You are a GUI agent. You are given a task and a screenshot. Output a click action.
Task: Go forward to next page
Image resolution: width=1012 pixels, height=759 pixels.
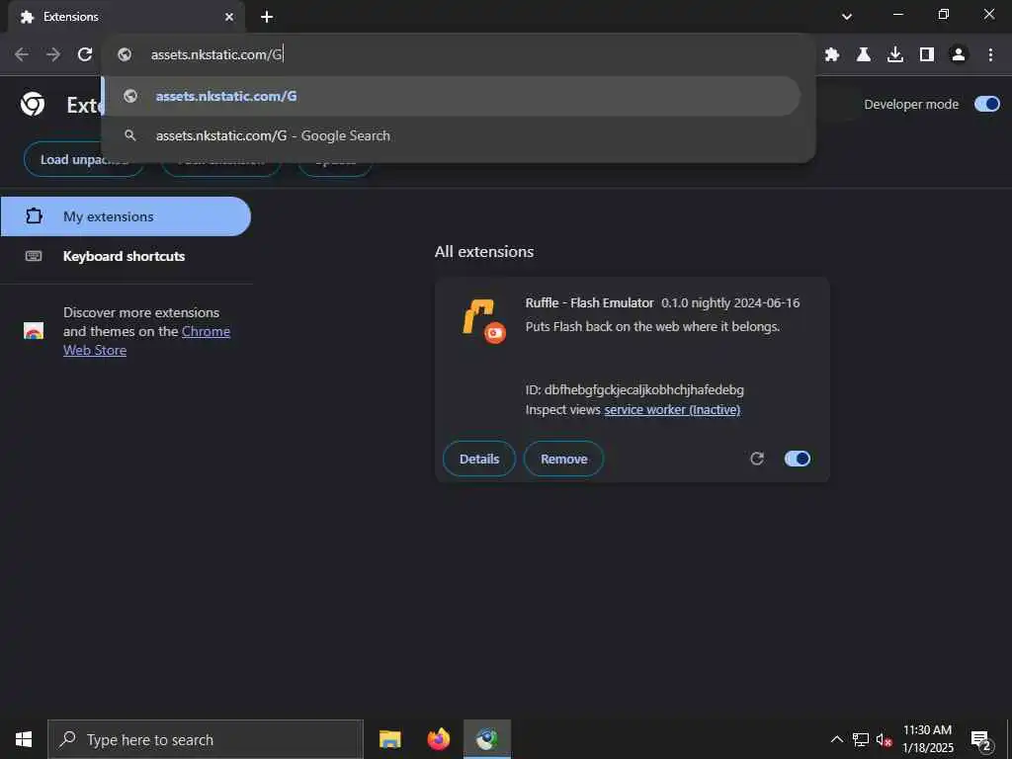click(53, 55)
